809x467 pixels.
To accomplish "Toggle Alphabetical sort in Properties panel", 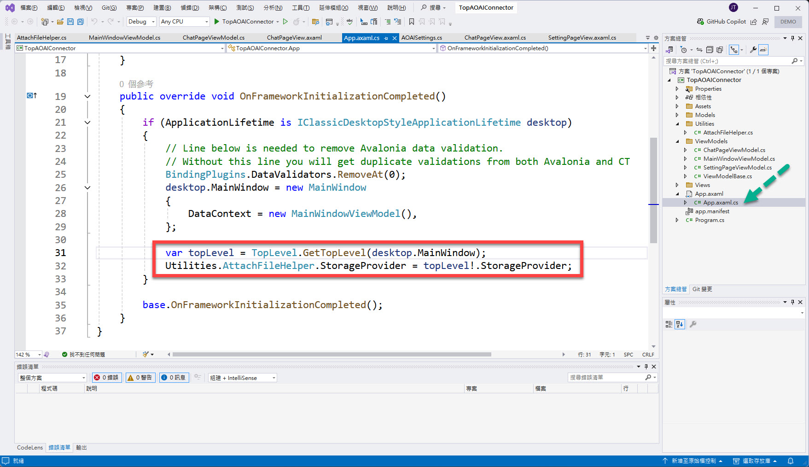I will (680, 324).
